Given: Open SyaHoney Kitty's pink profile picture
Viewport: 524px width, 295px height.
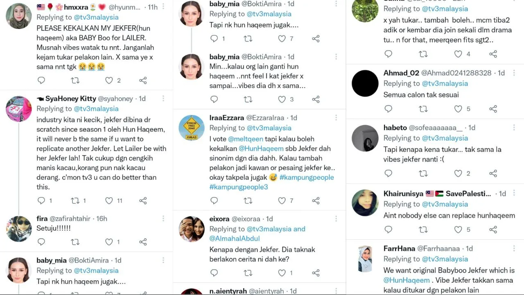Looking at the screenshot, I should tap(19, 109).
